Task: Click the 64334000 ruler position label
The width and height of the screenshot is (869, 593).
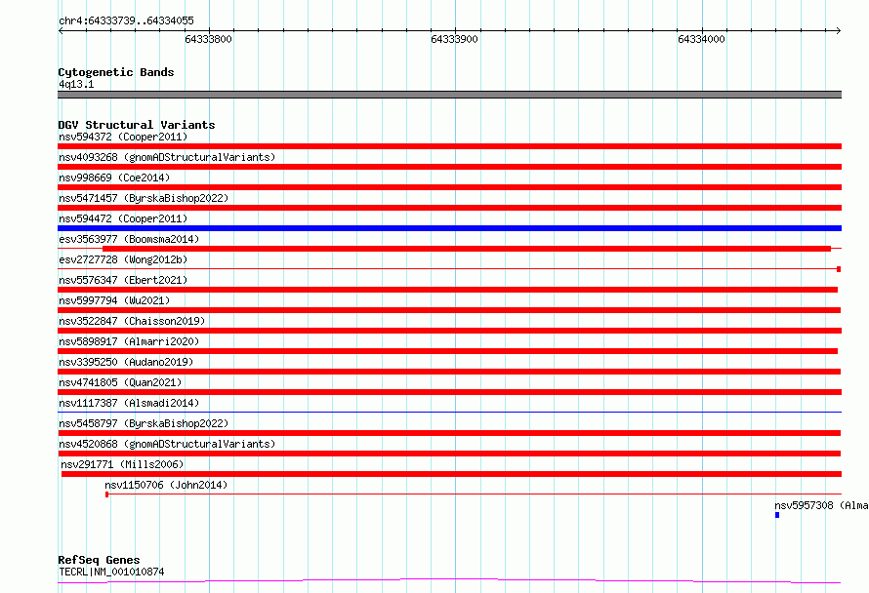Action: (x=701, y=39)
